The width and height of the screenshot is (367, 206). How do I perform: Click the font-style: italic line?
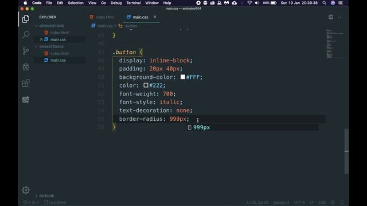tap(151, 102)
